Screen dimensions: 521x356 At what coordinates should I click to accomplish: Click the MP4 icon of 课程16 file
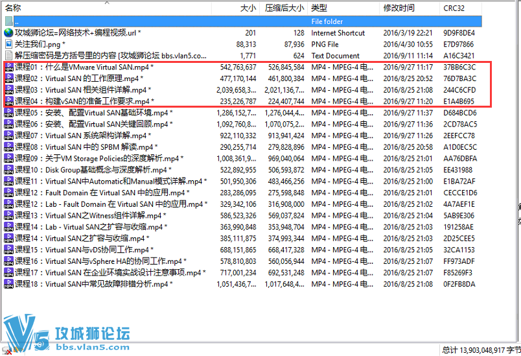(x=8, y=261)
